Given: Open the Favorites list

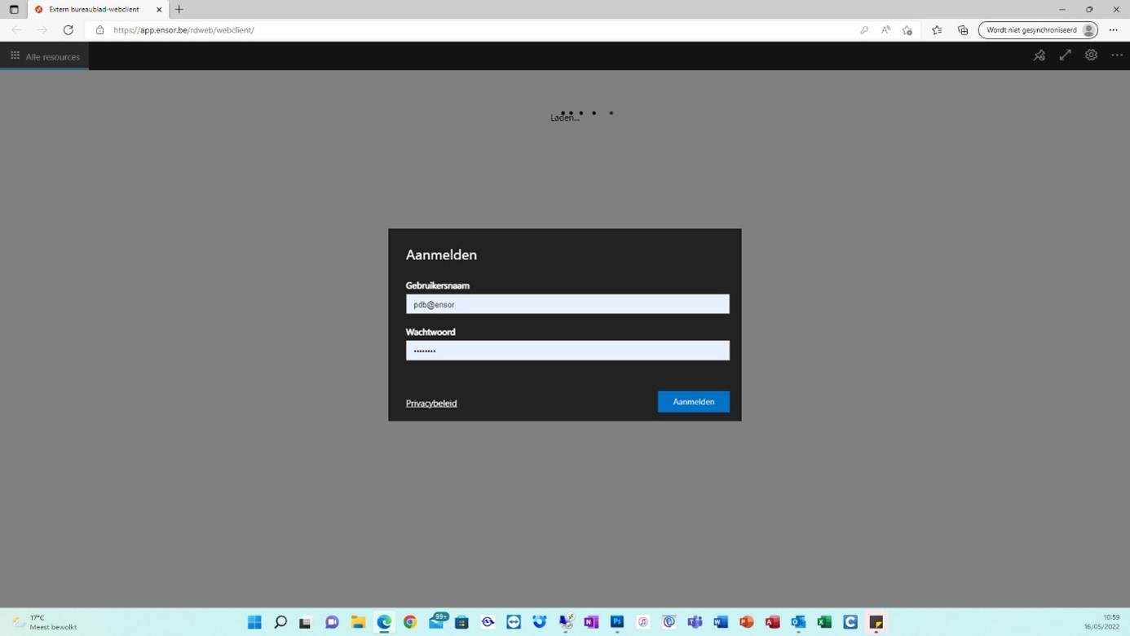Looking at the screenshot, I should pyautogui.click(x=937, y=30).
